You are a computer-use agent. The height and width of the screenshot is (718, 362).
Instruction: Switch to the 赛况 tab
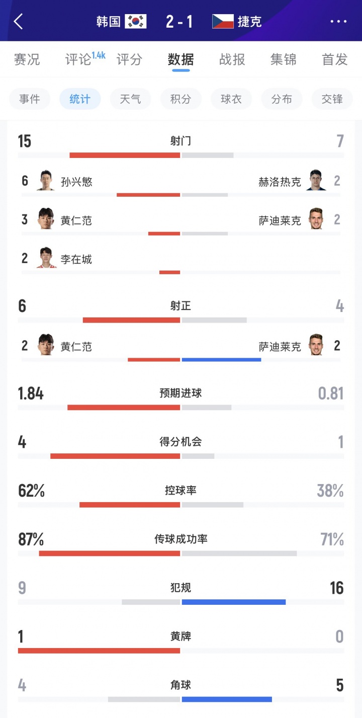pos(27,59)
